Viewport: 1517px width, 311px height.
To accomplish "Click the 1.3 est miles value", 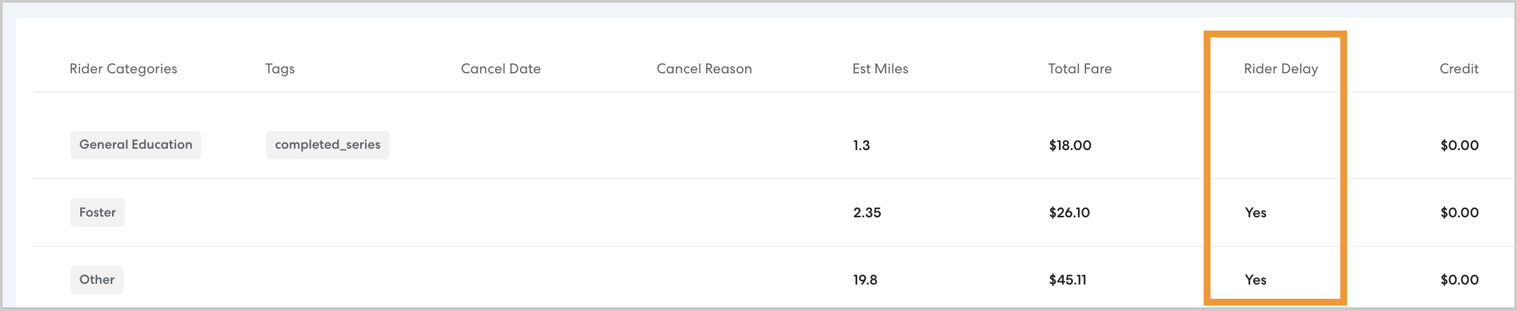I will coord(861,145).
